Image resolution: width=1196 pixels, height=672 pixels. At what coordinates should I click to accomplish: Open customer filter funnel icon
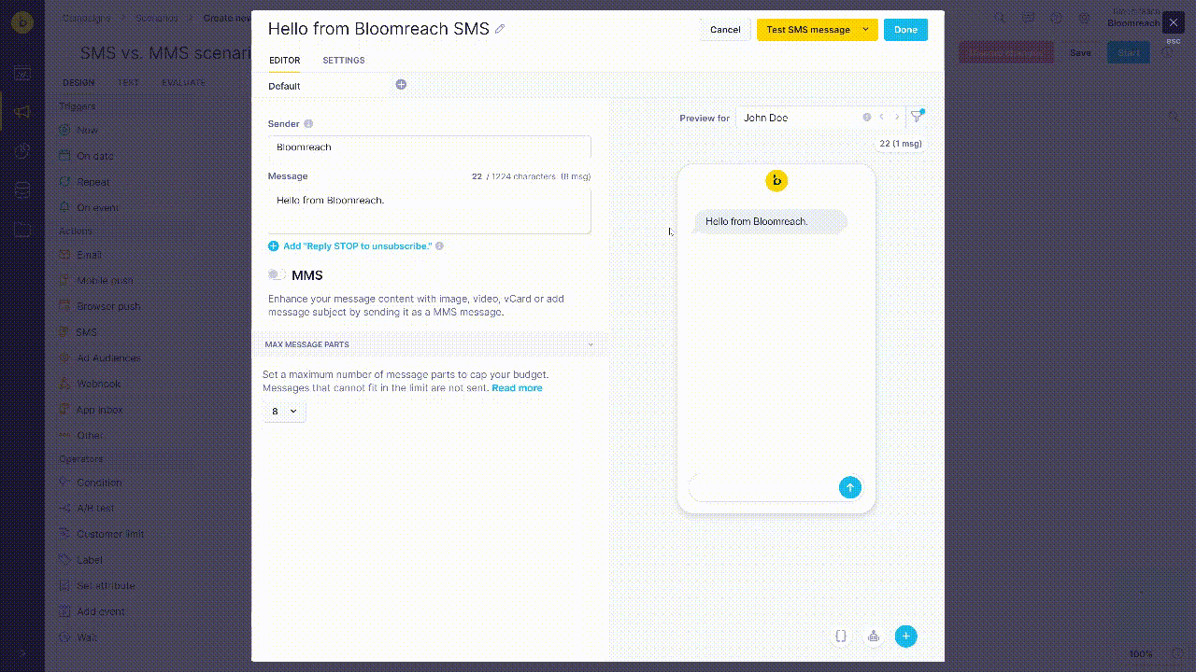918,117
